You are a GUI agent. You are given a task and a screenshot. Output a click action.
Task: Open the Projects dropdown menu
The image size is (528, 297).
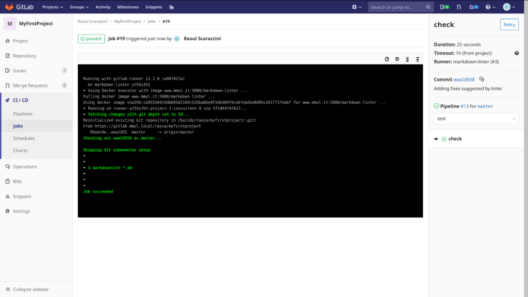[x=53, y=7]
